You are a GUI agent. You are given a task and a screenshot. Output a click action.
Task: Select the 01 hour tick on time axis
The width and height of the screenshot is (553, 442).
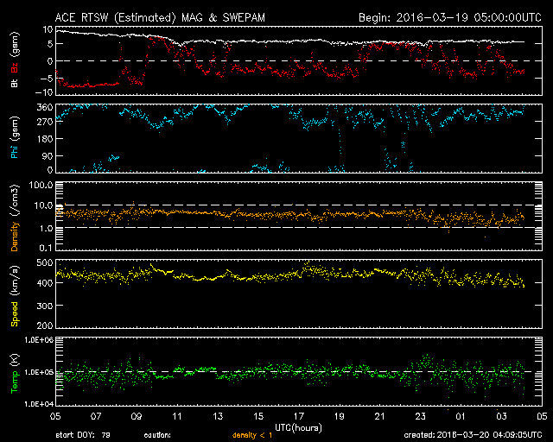click(x=461, y=415)
